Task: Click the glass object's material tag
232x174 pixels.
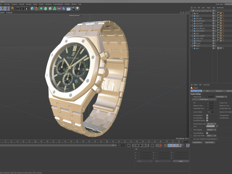Action: tap(218, 48)
